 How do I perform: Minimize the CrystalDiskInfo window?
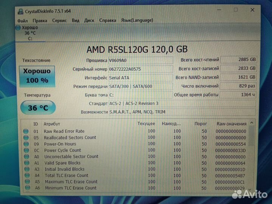tap(219, 10)
